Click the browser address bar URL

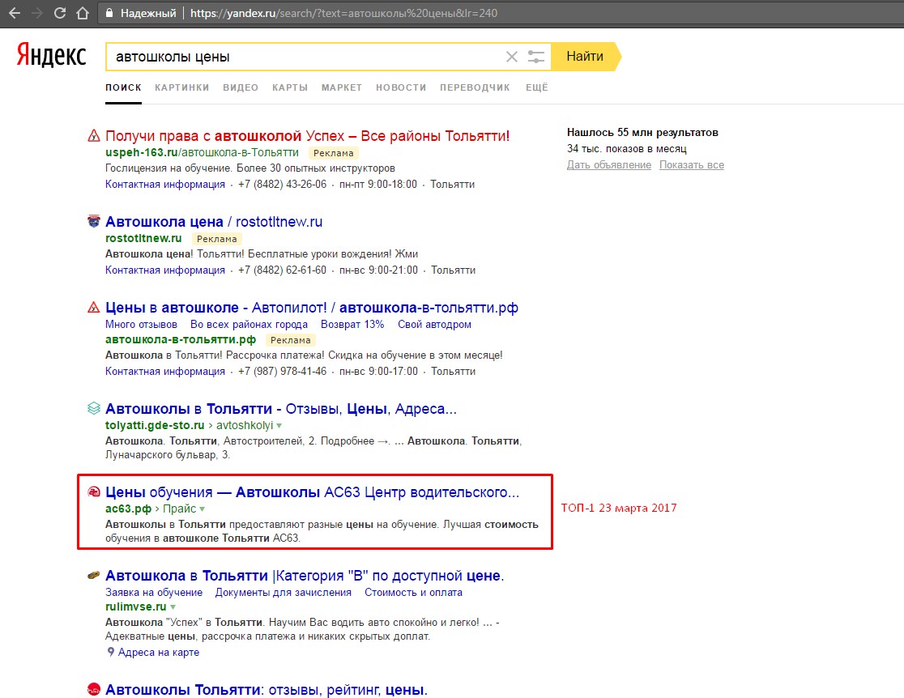343,13
